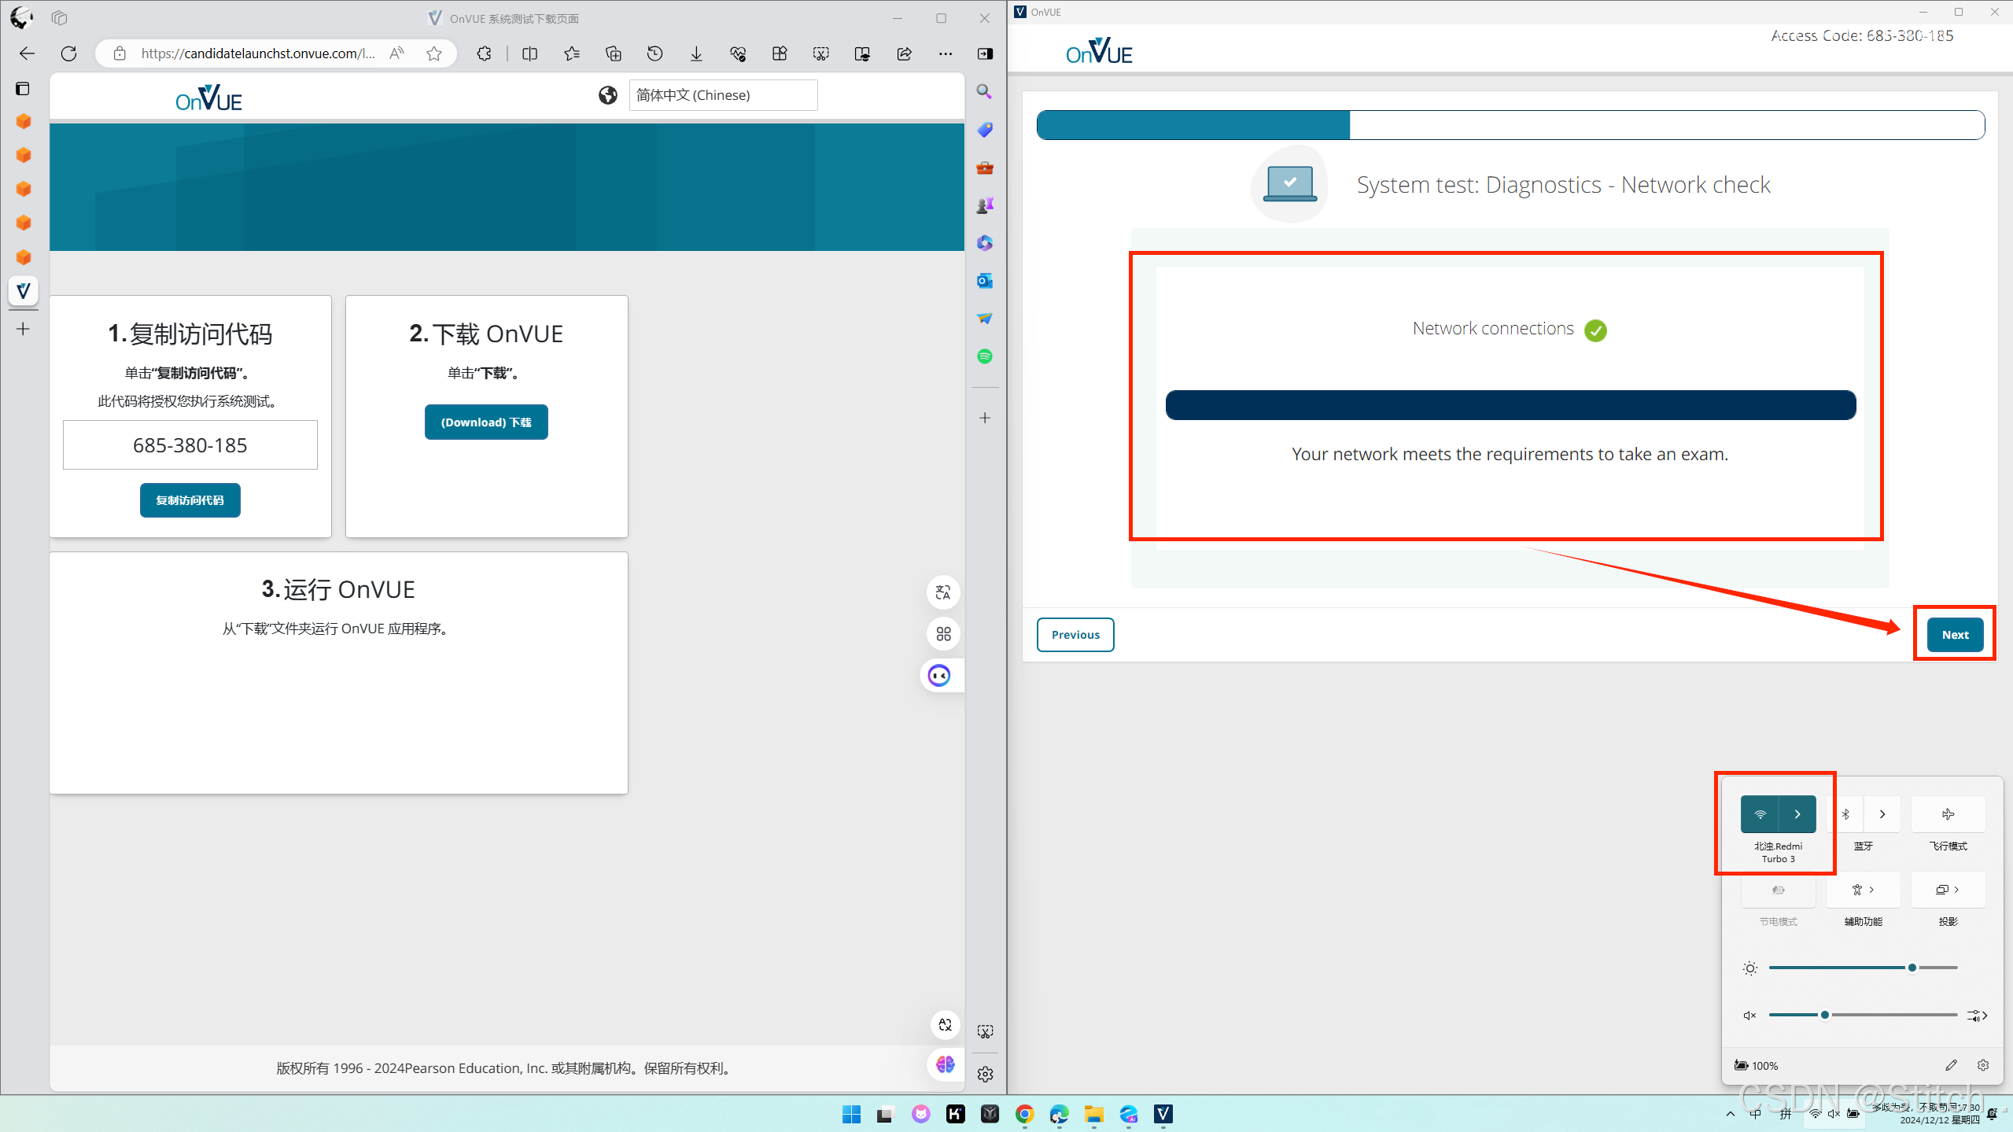Click the favorites star in address bar
Viewport: 2013px width, 1132px height.
434,53
